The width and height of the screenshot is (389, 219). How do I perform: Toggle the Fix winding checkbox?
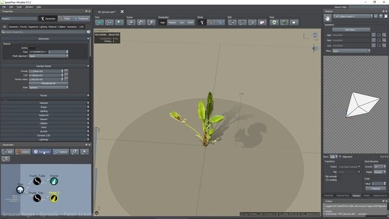pos(339,180)
